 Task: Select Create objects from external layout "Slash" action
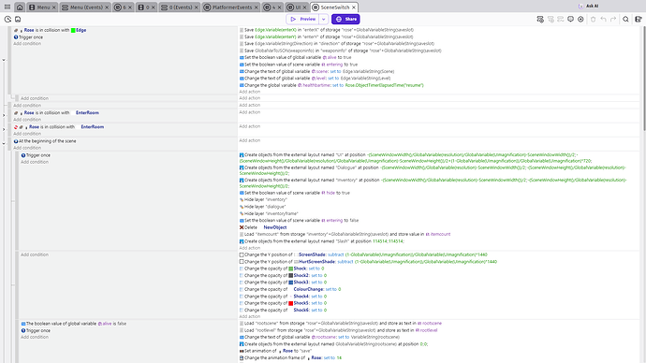tap(322, 241)
